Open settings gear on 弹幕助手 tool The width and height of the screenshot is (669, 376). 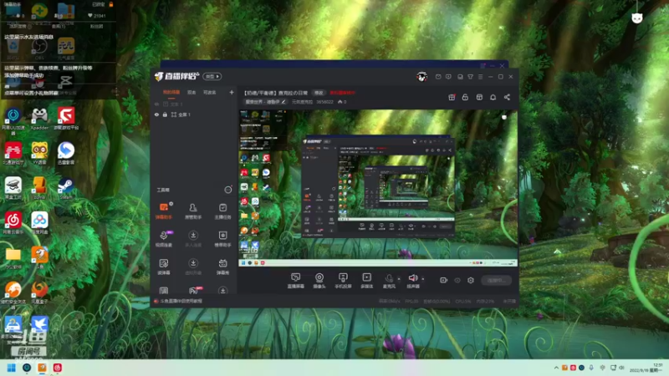coord(171,204)
